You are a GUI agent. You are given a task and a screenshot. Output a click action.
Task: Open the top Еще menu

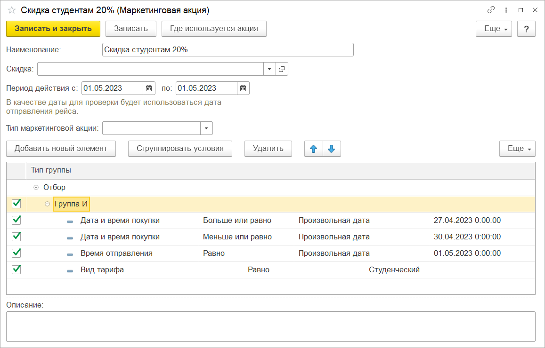coord(494,29)
